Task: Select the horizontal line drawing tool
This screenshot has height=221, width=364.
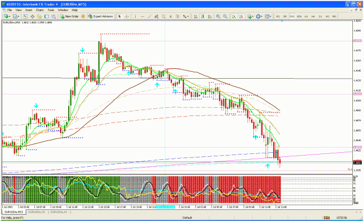Action: point(143,16)
